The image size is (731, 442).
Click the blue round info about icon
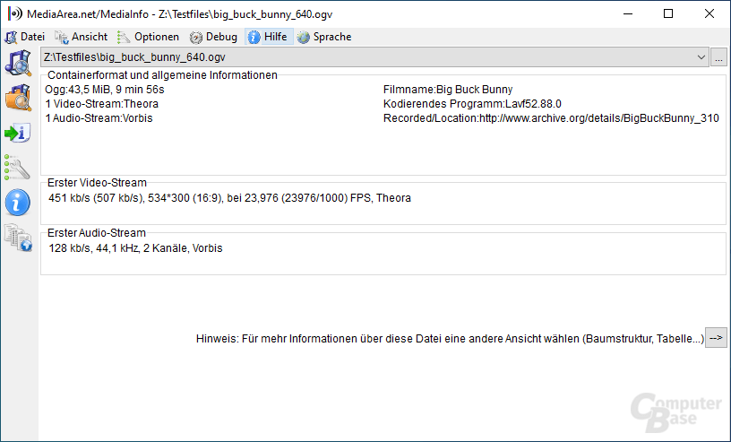[x=18, y=203]
